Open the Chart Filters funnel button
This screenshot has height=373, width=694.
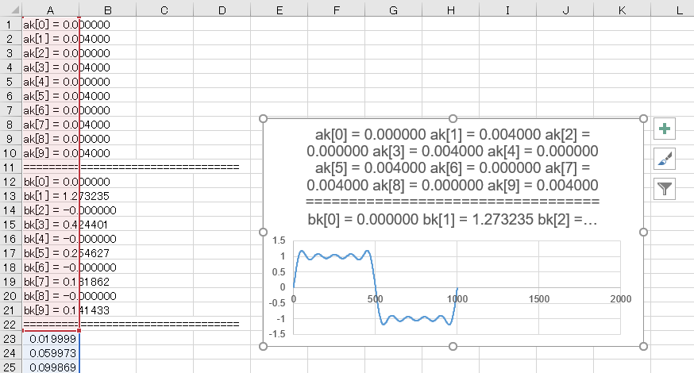[665, 188]
